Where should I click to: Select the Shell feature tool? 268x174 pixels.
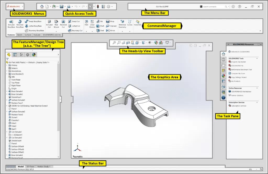tap(100, 30)
